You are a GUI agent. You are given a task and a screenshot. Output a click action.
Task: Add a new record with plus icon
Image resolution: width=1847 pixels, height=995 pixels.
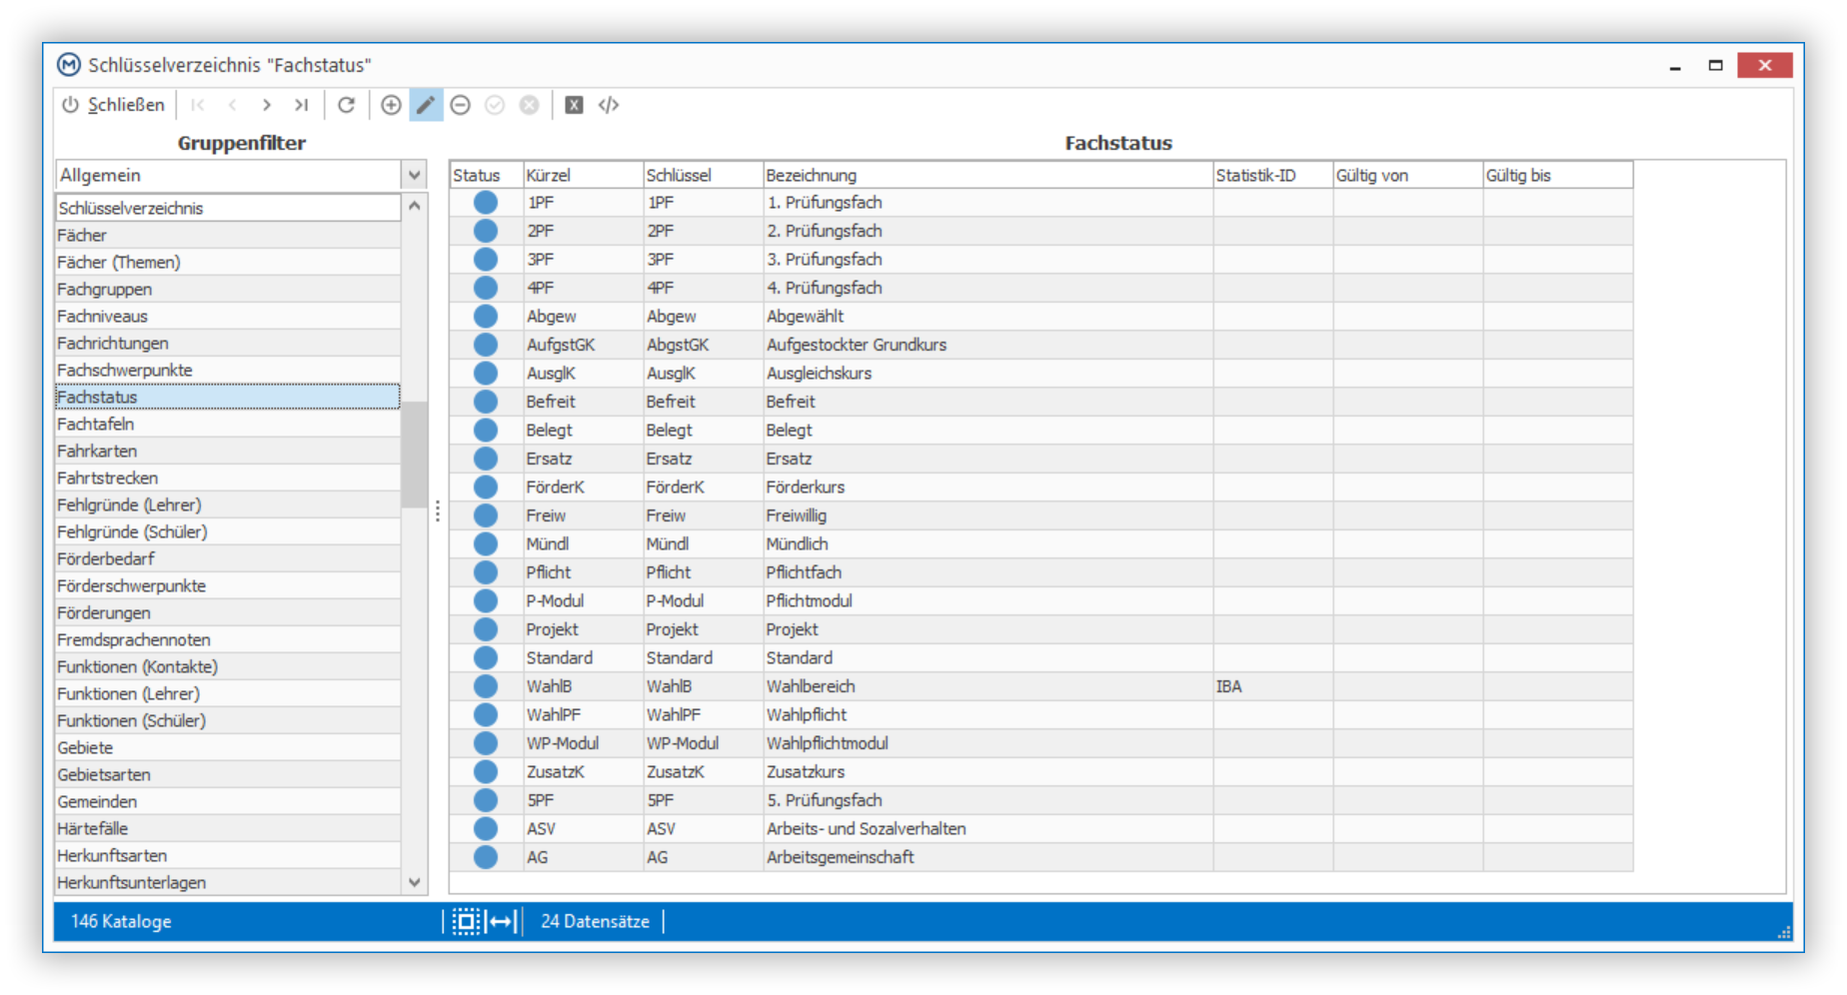tap(392, 105)
